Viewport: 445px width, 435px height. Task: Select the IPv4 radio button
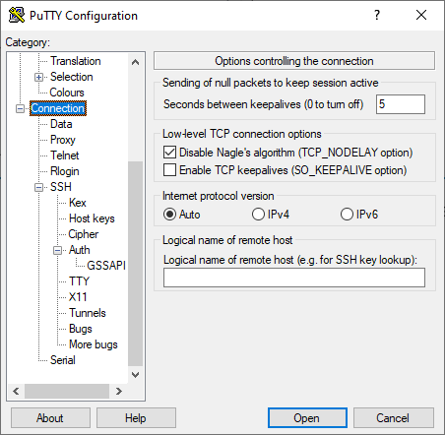coord(258,215)
